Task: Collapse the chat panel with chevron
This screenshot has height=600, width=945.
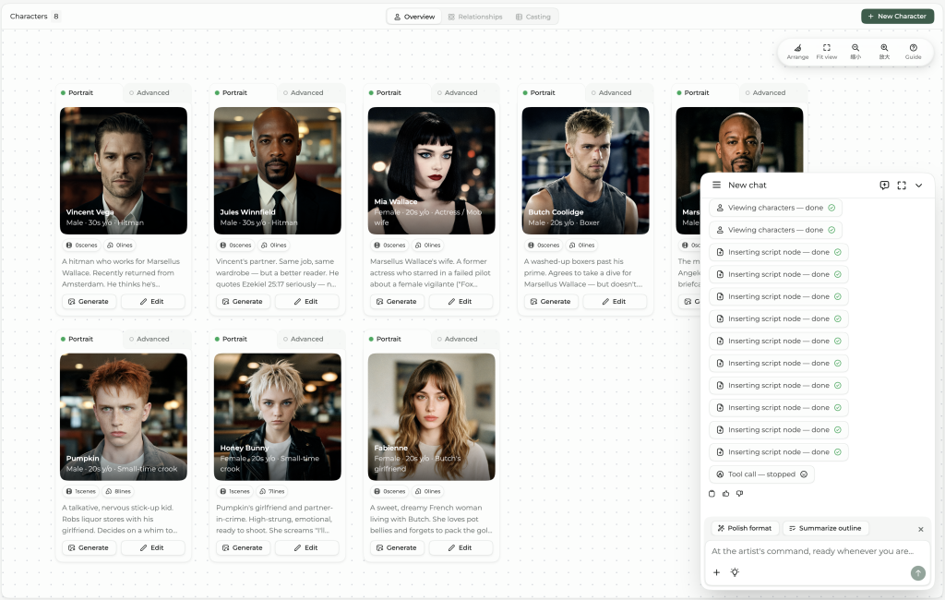Action: [918, 186]
